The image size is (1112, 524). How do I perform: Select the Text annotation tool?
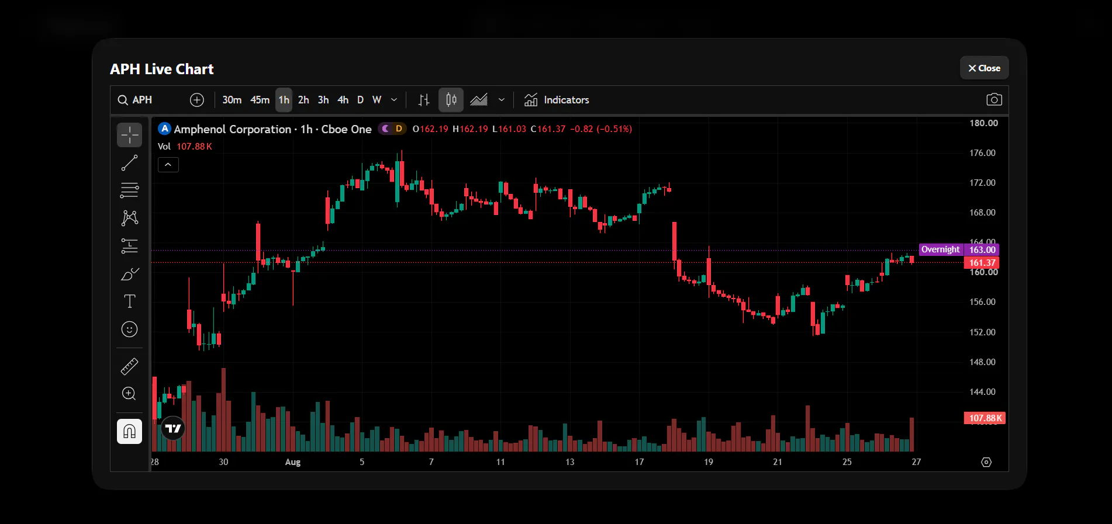pos(129,301)
